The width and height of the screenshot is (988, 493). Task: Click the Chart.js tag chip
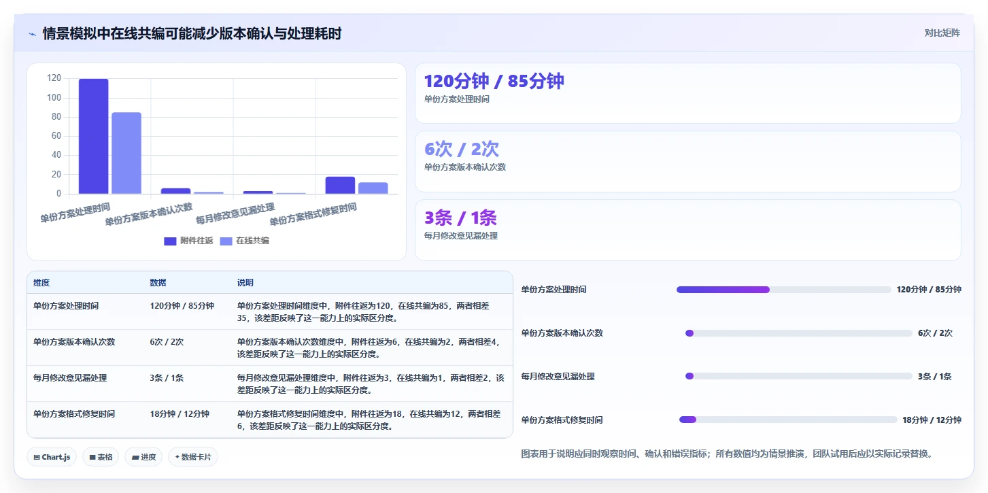52,457
